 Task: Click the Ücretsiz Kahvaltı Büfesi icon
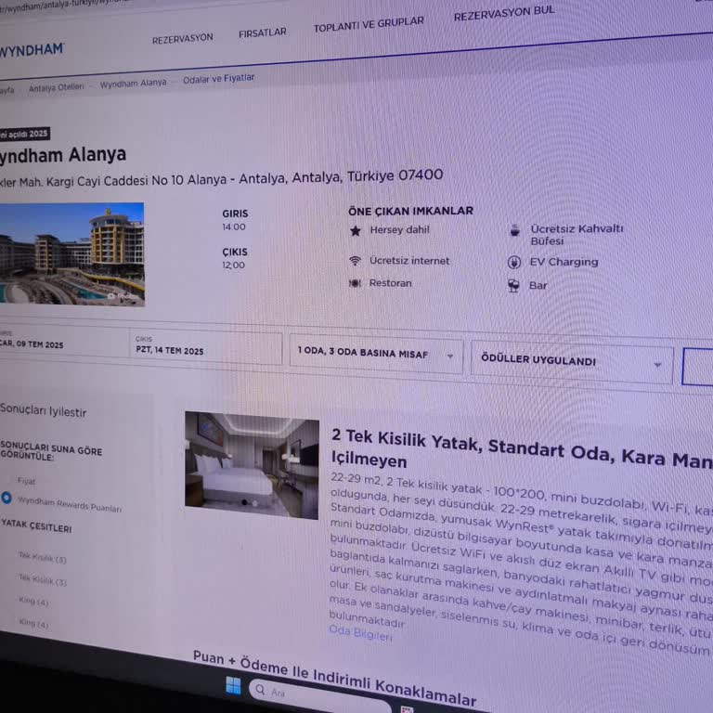click(x=514, y=230)
